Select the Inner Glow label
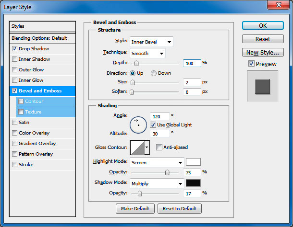The height and width of the screenshot is (227, 293). click(31, 80)
